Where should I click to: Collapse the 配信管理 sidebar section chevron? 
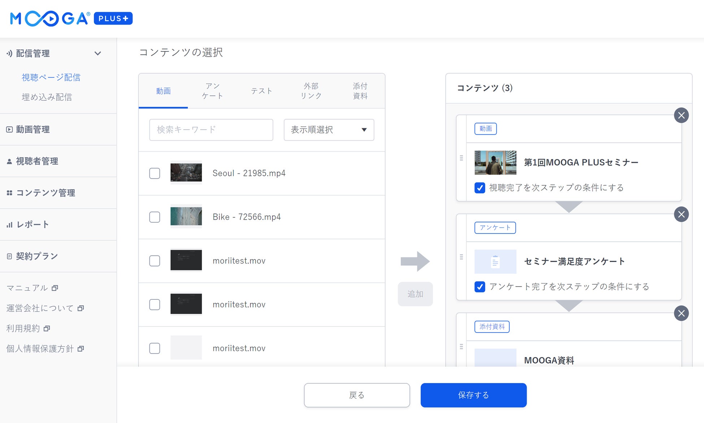click(97, 53)
